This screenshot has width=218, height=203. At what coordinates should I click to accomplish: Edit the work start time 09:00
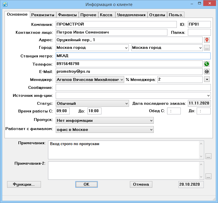coord(63,111)
